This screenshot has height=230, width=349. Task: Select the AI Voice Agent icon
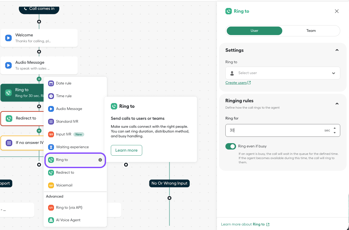51,220
